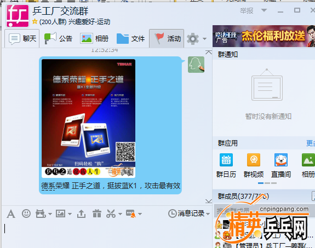
Task: Click the chat scroll down arrow
Action: click(x=209, y=201)
